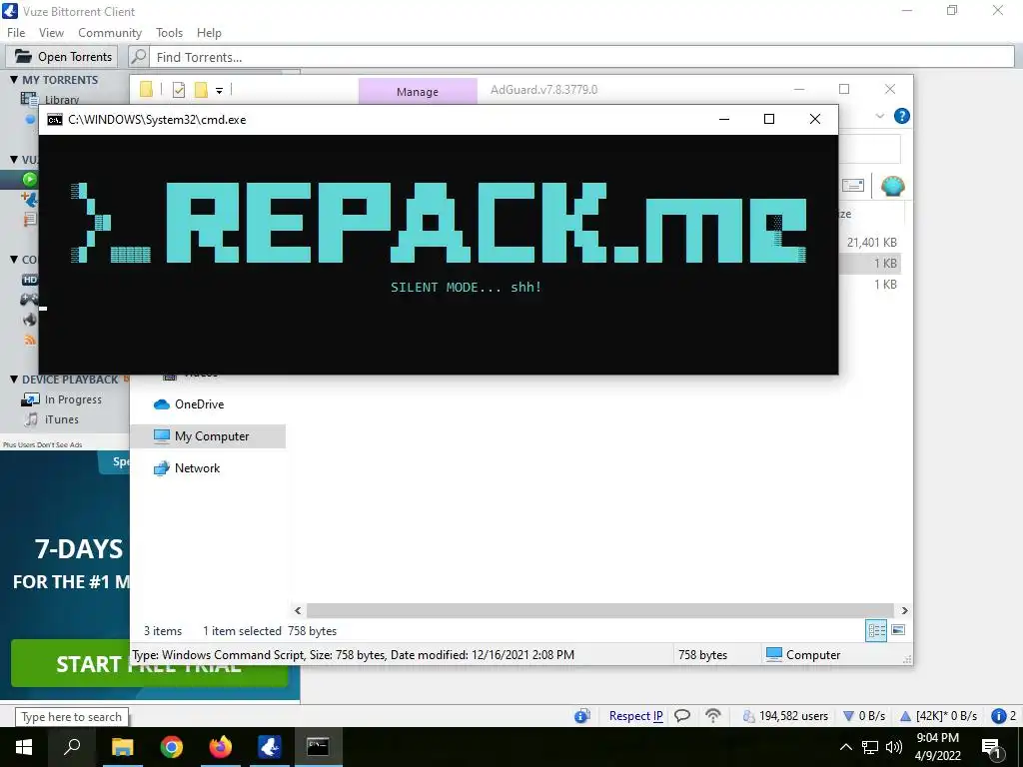The height and width of the screenshot is (767, 1023).
Task: Select In Progress under Device Playback
Action: coord(73,399)
